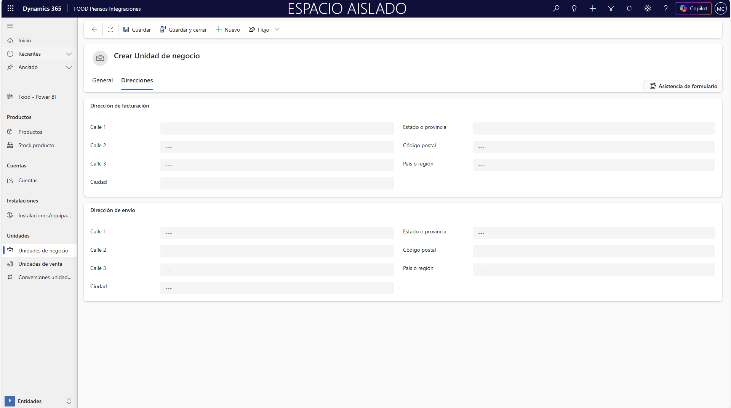Open the app launcher waffle icon
The width and height of the screenshot is (731, 408).
click(11, 8)
